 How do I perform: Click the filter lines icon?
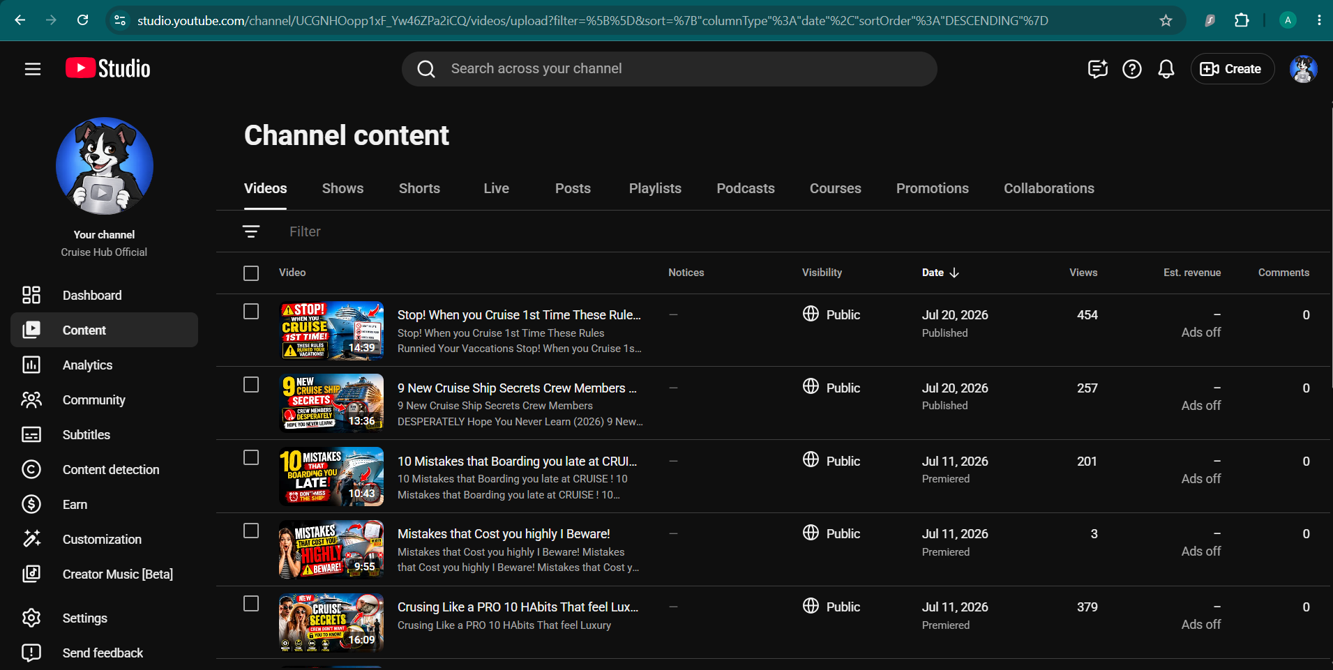point(251,231)
